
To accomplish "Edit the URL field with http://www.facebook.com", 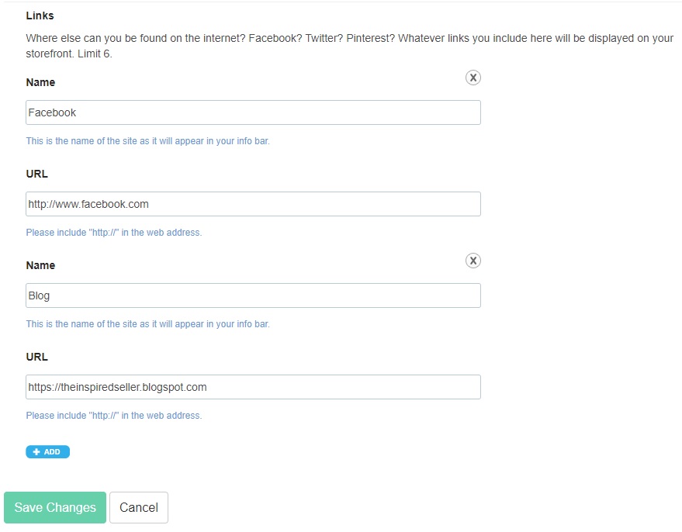I will [x=253, y=204].
